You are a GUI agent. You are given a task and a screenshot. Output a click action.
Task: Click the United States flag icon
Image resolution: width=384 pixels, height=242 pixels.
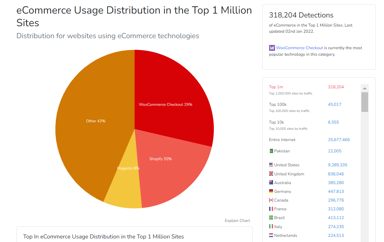pos(271,165)
